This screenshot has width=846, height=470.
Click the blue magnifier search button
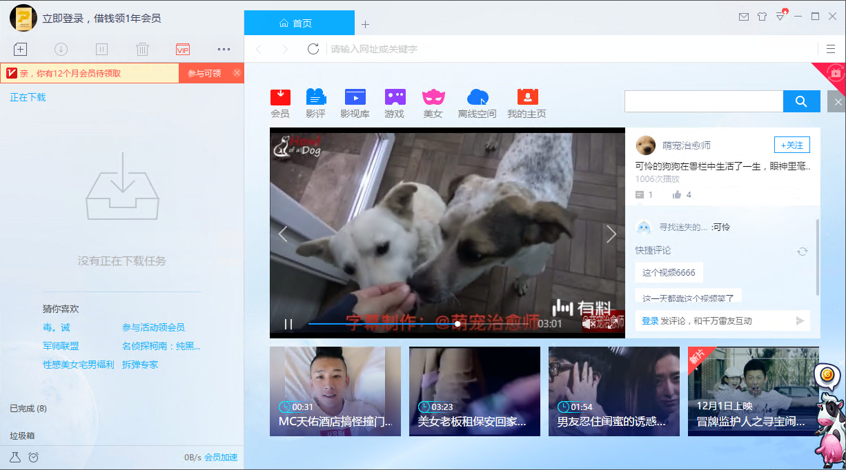[802, 101]
